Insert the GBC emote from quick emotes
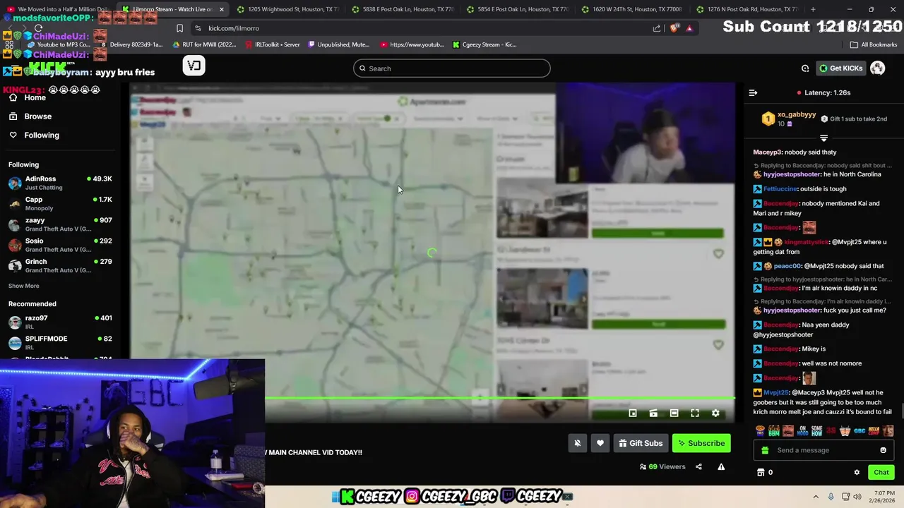Viewport: 904px width, 508px height. (x=860, y=431)
